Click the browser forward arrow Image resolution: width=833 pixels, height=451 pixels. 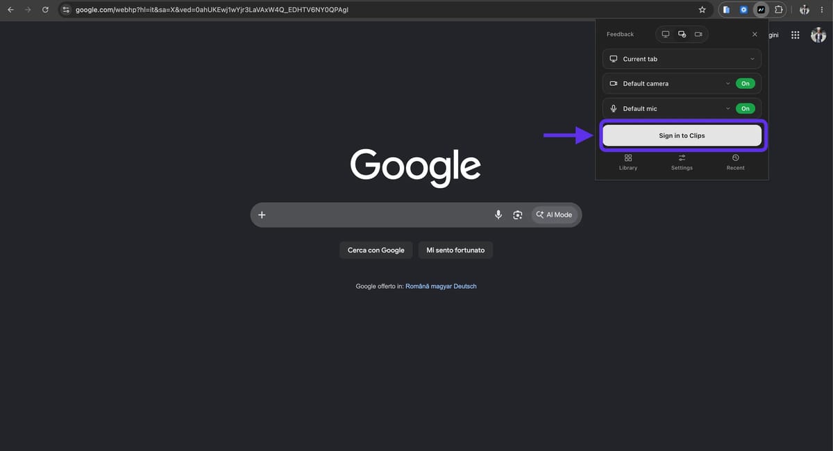click(28, 10)
